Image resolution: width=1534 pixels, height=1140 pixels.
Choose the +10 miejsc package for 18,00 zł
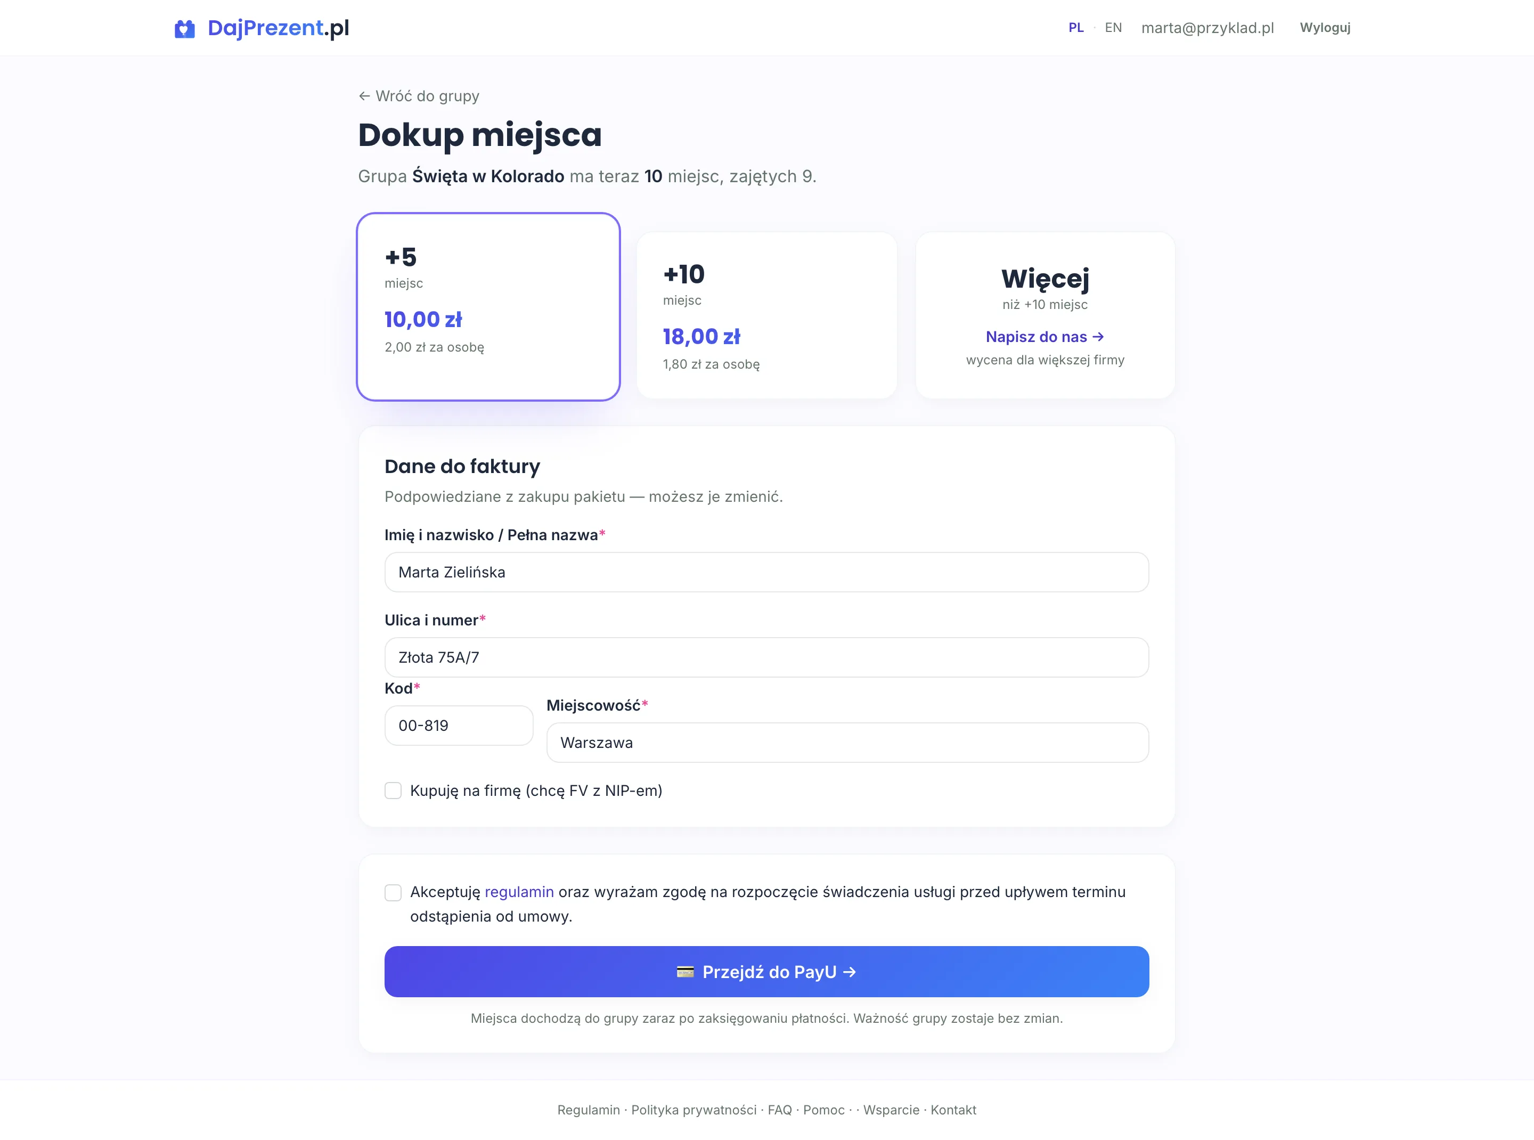click(766, 315)
